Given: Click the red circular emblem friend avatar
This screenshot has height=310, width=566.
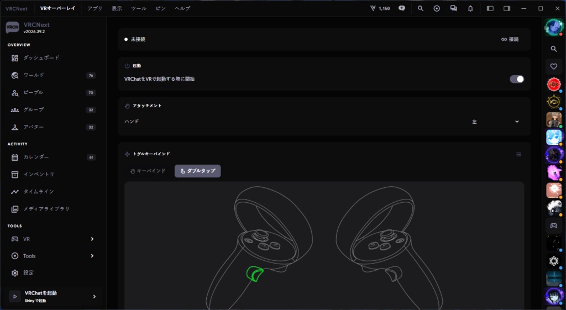Looking at the screenshot, I should 554,85.
